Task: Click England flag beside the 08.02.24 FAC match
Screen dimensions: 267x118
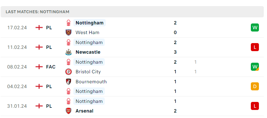Action: tap(39, 67)
